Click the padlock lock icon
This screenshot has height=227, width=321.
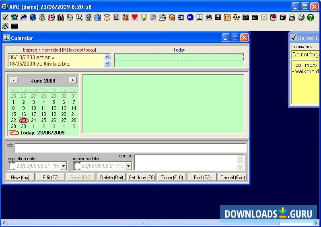(x=292, y=17)
